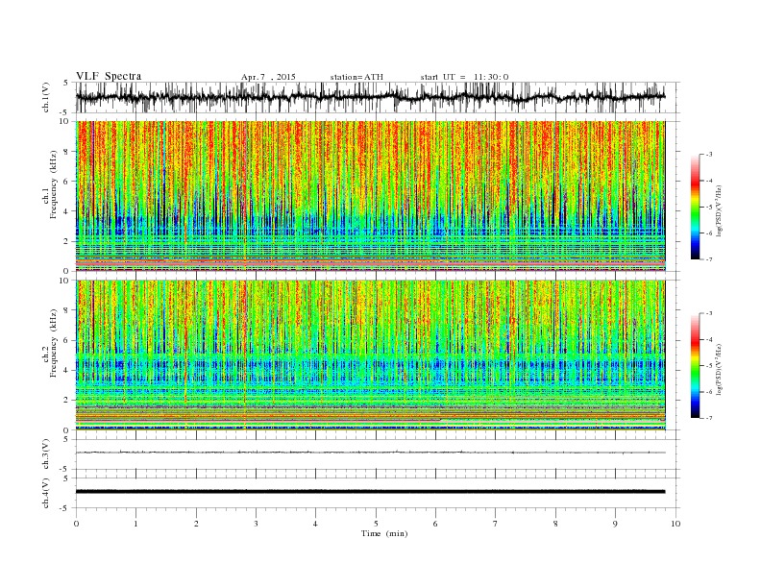
Task: Click the ch.1 waveform trace panel
Action: (x=378, y=97)
